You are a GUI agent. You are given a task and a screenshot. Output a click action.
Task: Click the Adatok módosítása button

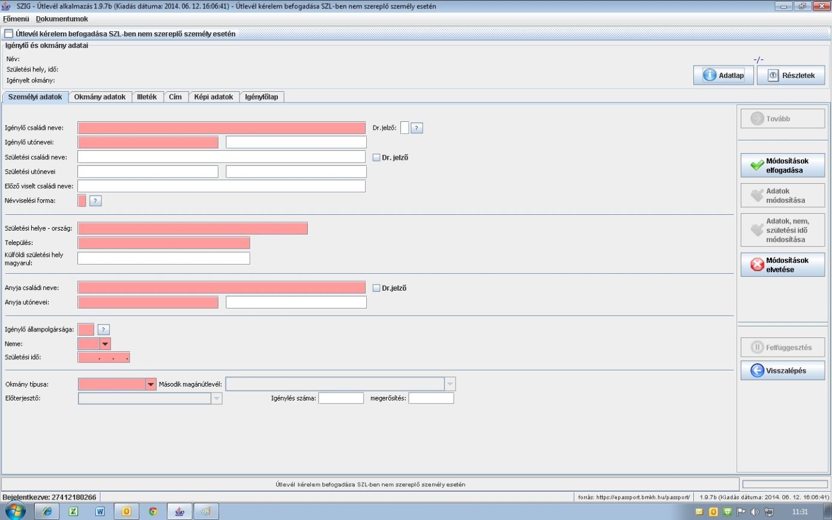pyautogui.click(x=783, y=196)
